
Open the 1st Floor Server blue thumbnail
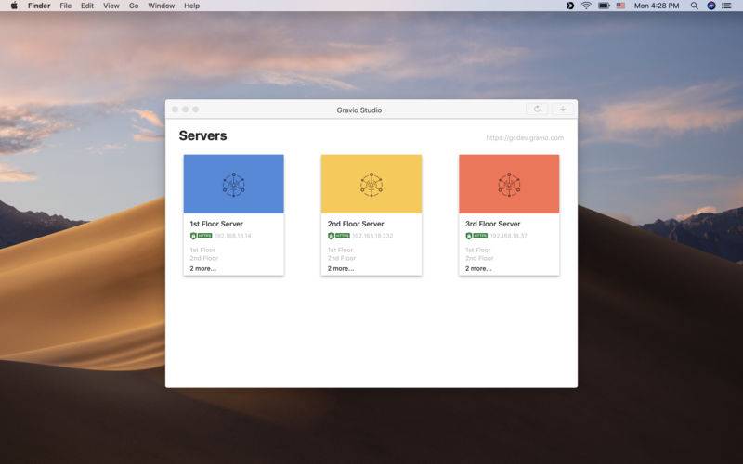pos(234,184)
